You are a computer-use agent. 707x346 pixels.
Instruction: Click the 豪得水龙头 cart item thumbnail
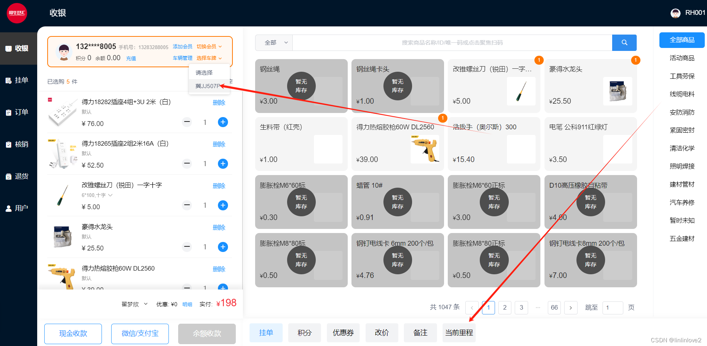(62, 237)
